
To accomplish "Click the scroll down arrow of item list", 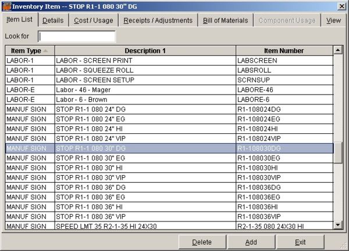I will click(338, 225).
